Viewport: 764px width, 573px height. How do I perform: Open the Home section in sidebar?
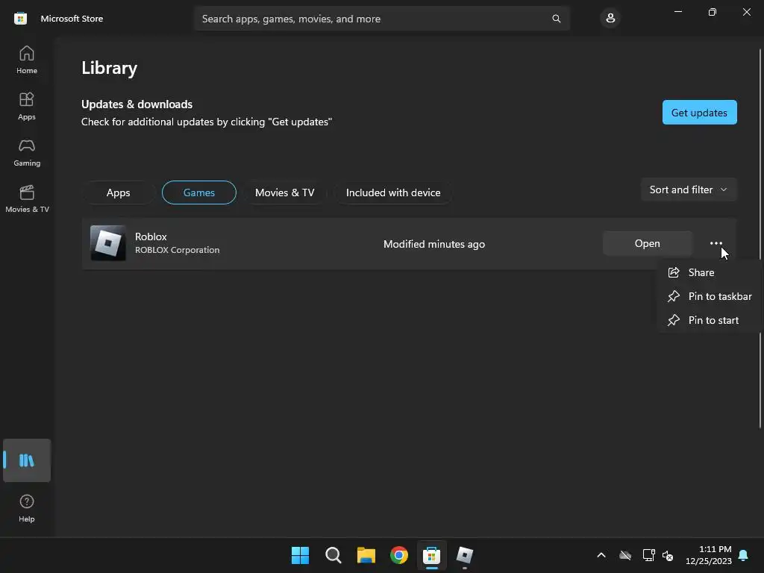pyautogui.click(x=26, y=60)
